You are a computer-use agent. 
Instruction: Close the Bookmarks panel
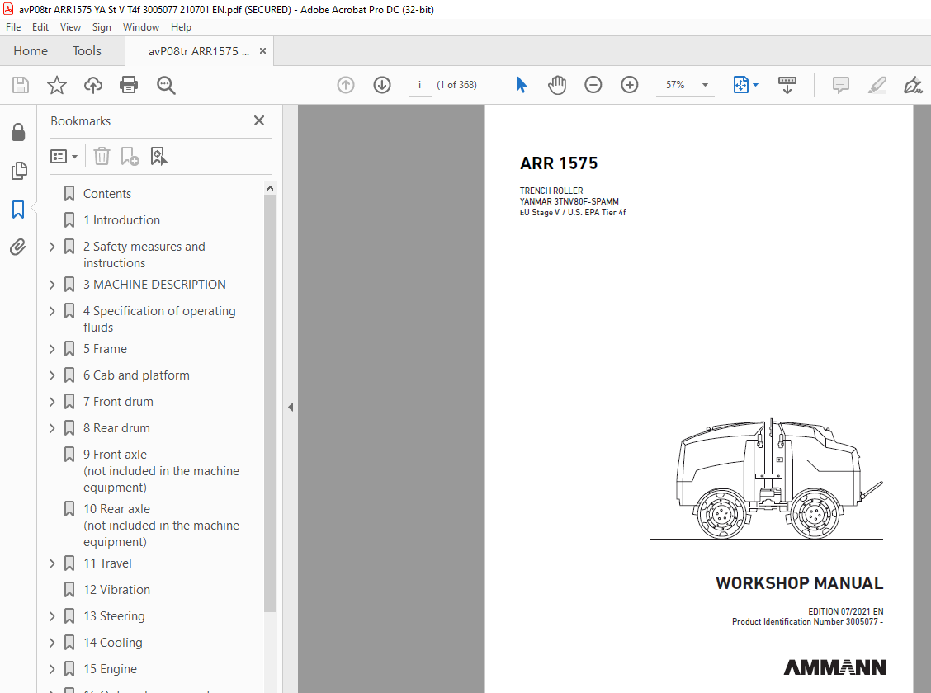(x=259, y=120)
